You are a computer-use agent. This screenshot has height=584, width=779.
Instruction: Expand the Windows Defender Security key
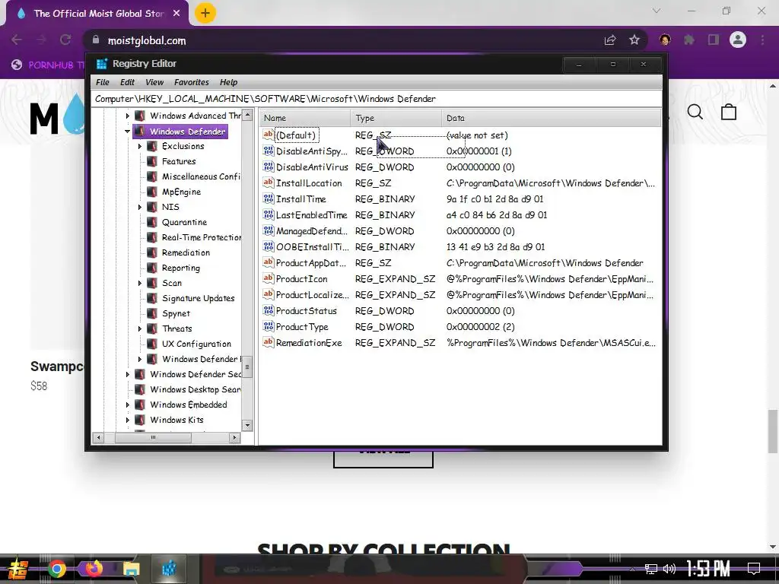[127, 374]
